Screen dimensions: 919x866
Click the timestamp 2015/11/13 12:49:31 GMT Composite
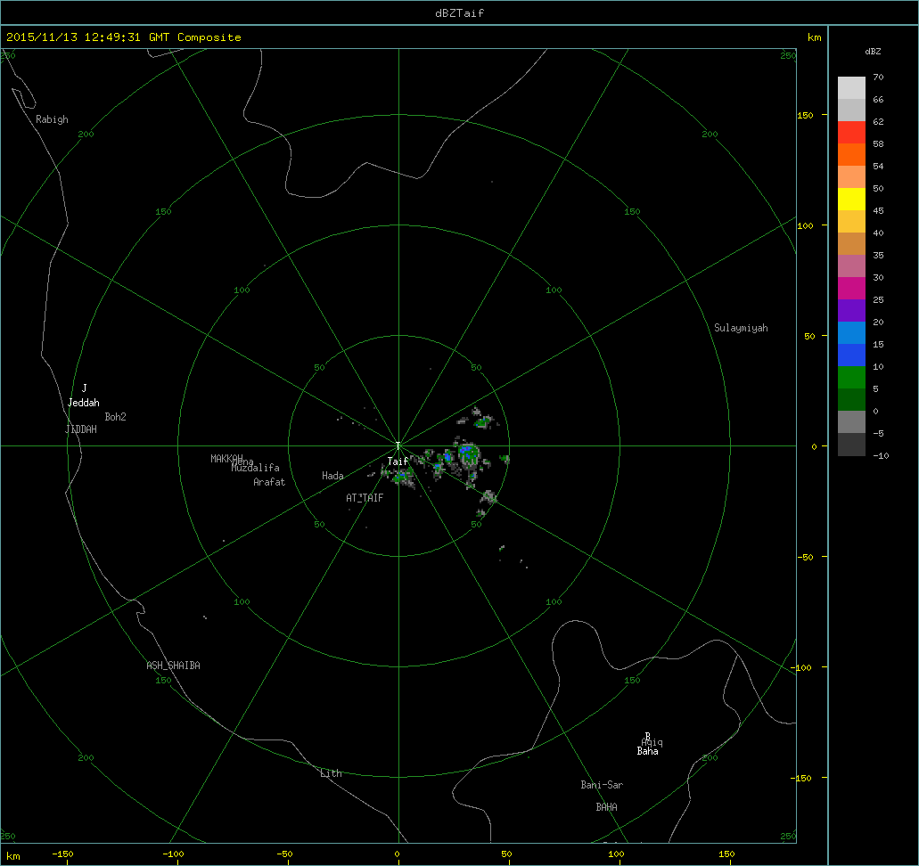pos(124,37)
